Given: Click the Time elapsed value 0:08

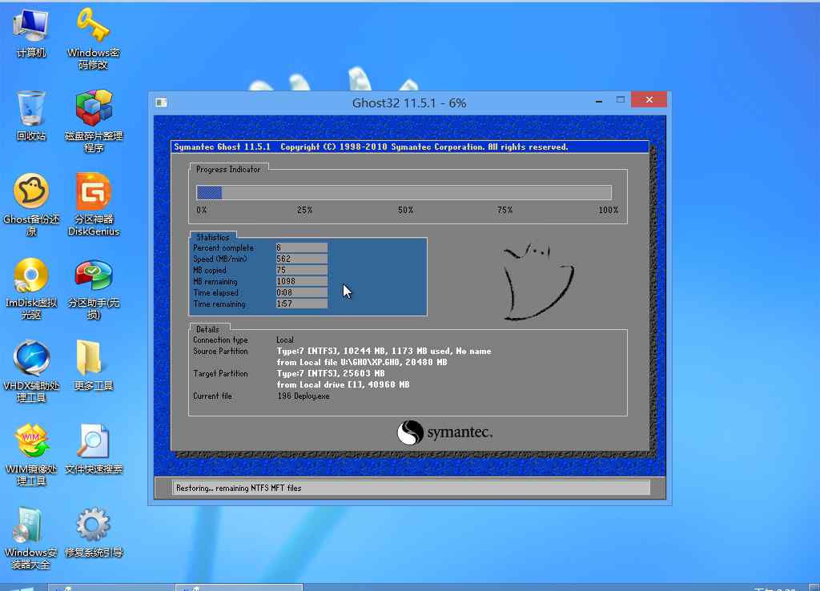Looking at the screenshot, I should pyautogui.click(x=302, y=293).
